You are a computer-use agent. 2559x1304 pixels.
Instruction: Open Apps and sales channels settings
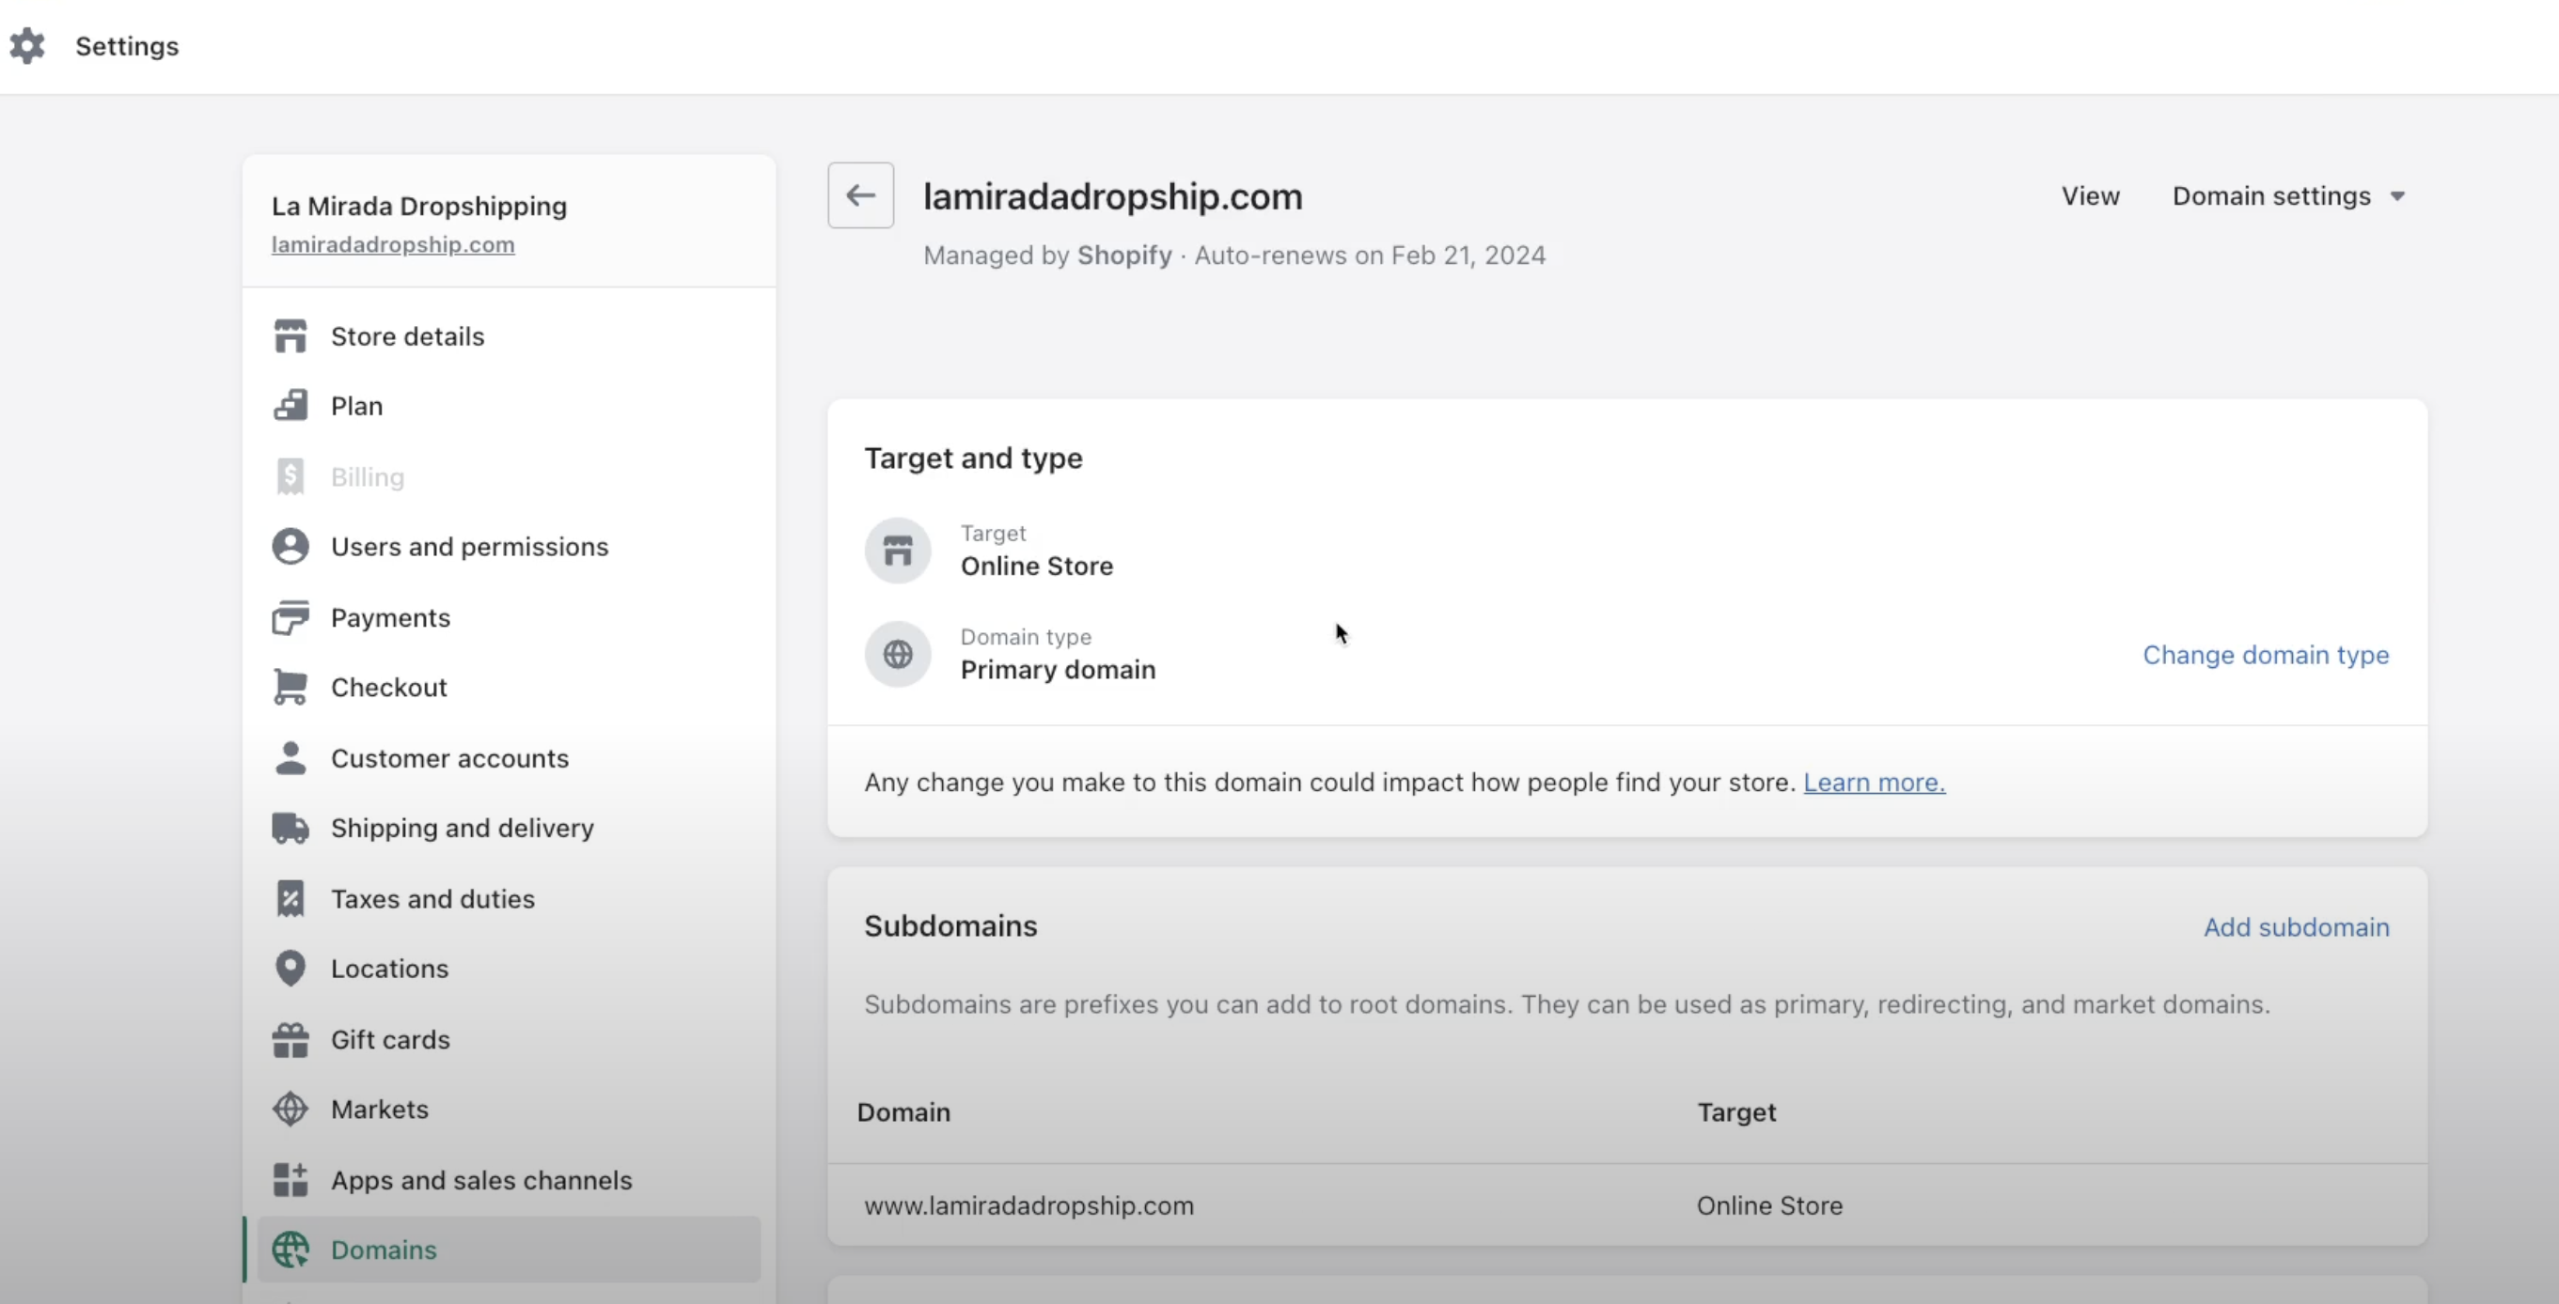pos(481,1179)
